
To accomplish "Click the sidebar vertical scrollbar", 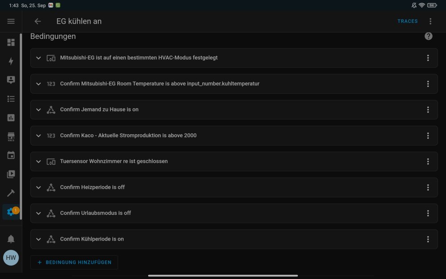I will [x=21, y=126].
